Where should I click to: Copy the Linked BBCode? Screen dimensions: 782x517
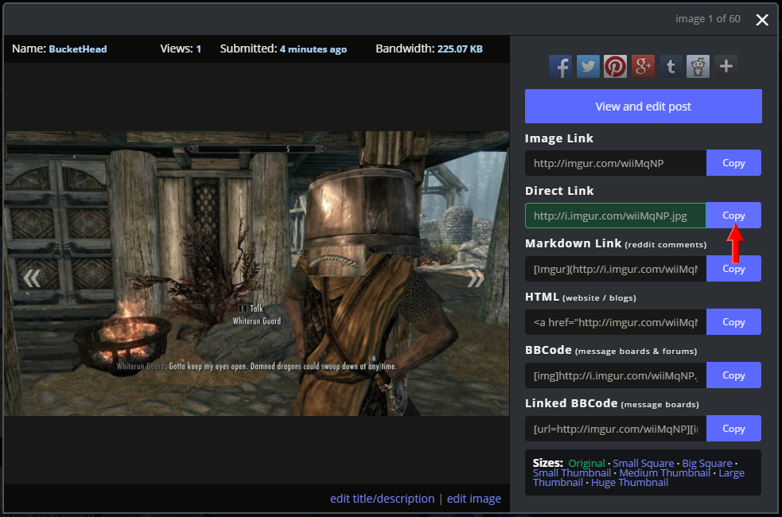733,429
